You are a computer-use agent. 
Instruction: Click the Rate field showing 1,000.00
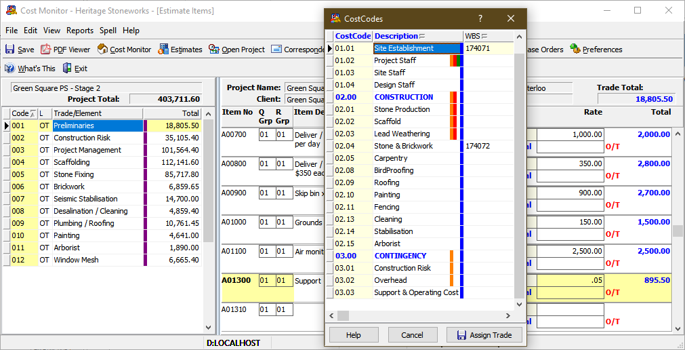point(570,135)
